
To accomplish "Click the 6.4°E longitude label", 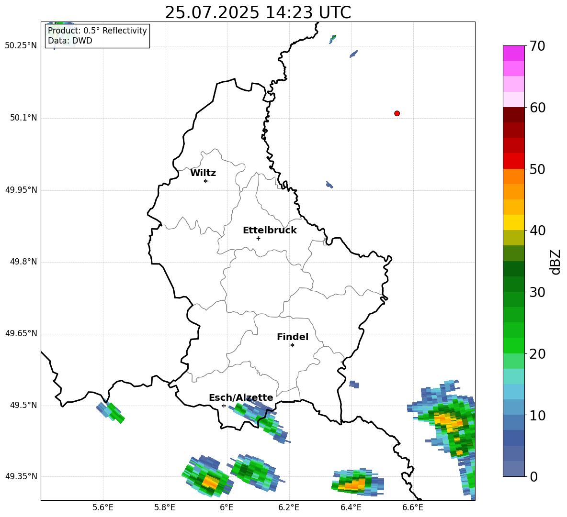I will pos(351,507).
